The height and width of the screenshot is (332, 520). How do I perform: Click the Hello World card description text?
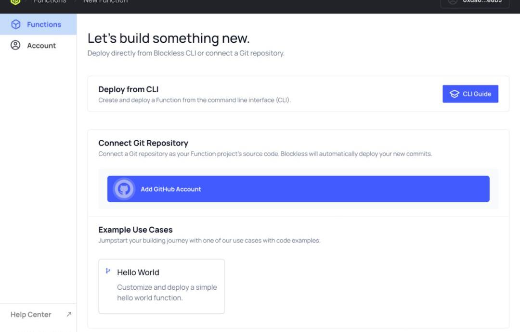tap(167, 293)
